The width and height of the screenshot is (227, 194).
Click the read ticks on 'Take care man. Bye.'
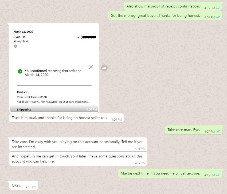coord(218,132)
